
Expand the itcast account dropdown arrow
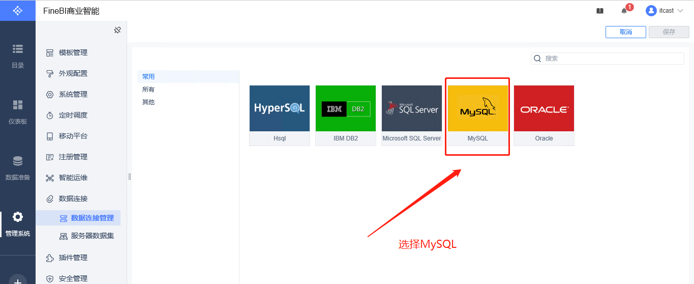click(x=680, y=11)
